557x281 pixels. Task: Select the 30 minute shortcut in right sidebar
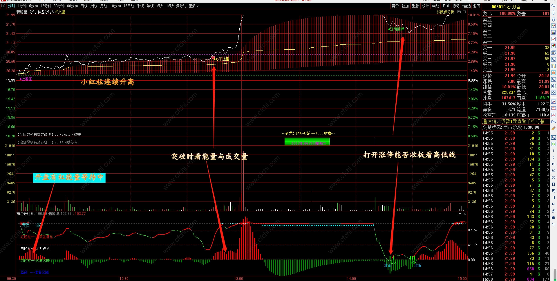pyautogui.click(x=554, y=171)
